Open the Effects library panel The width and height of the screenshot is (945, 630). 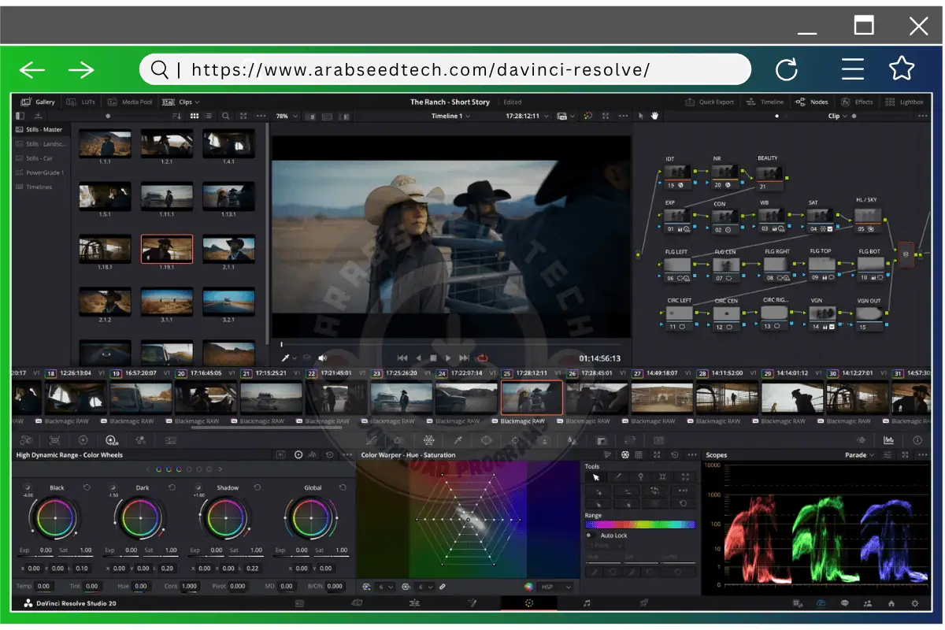(858, 102)
